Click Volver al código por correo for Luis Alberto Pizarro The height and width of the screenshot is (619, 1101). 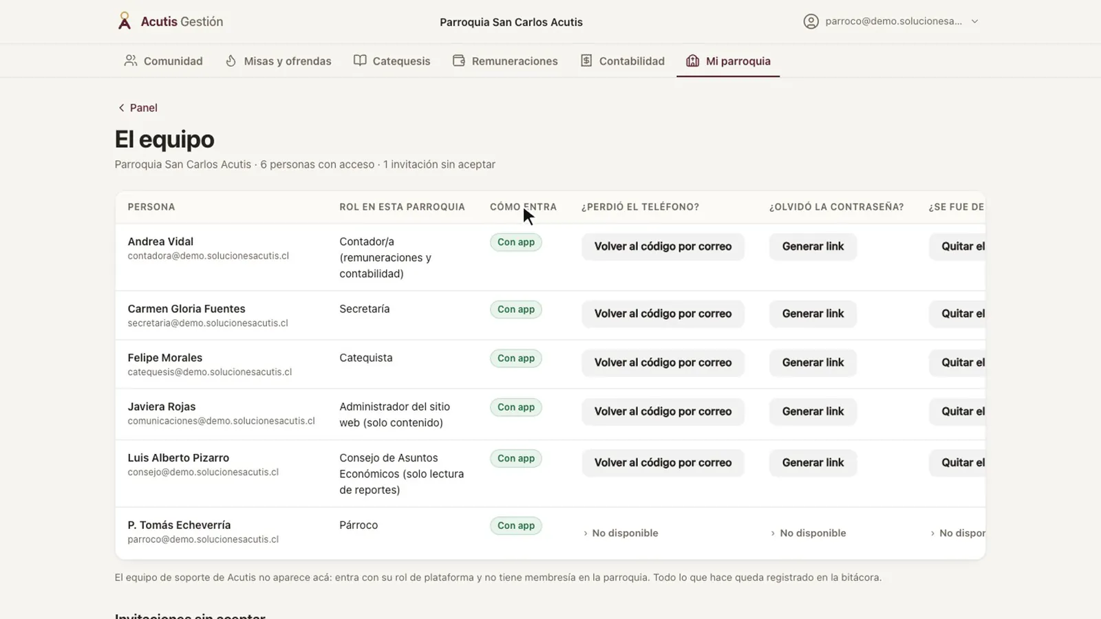[x=663, y=463]
